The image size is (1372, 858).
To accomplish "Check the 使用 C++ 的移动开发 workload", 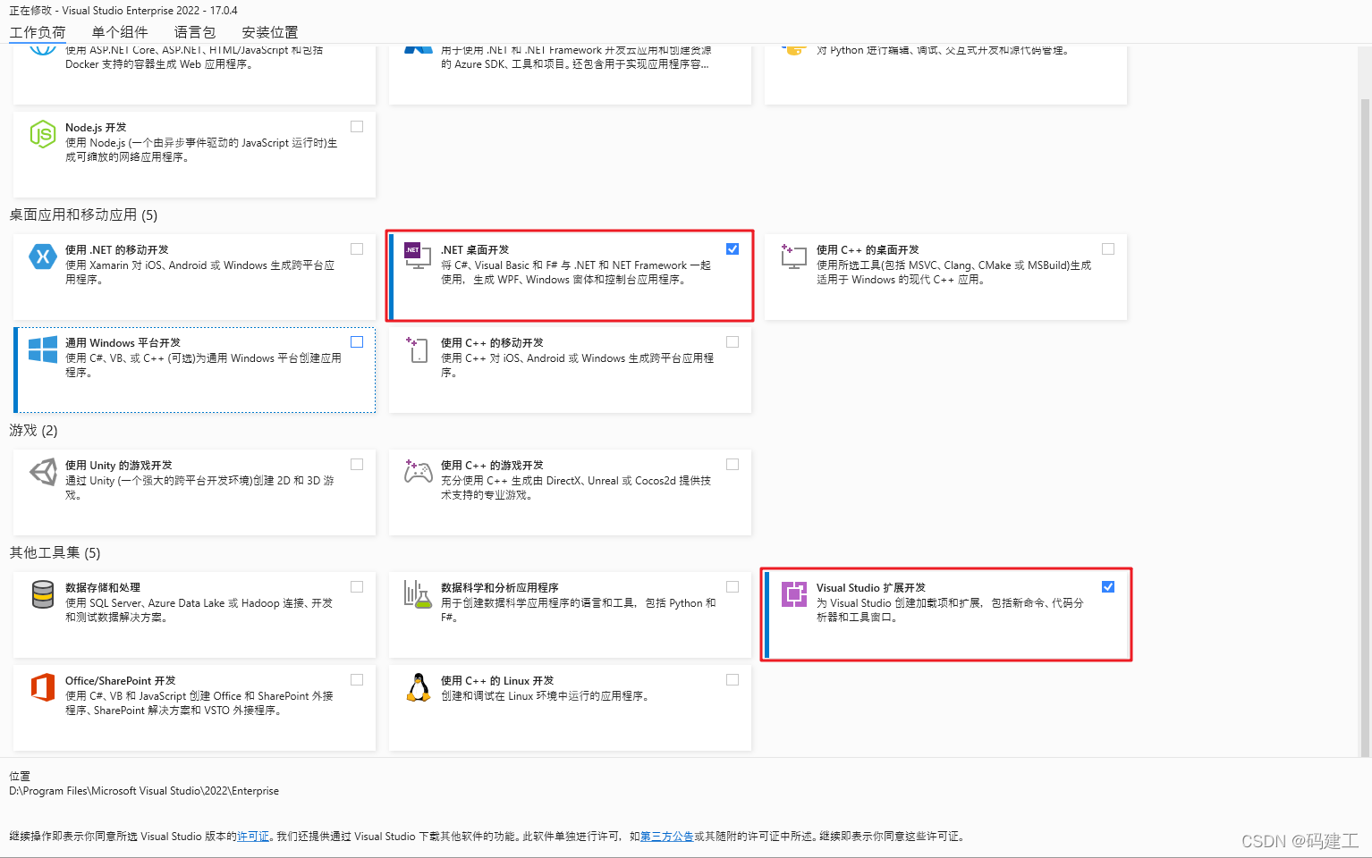I will 733,342.
